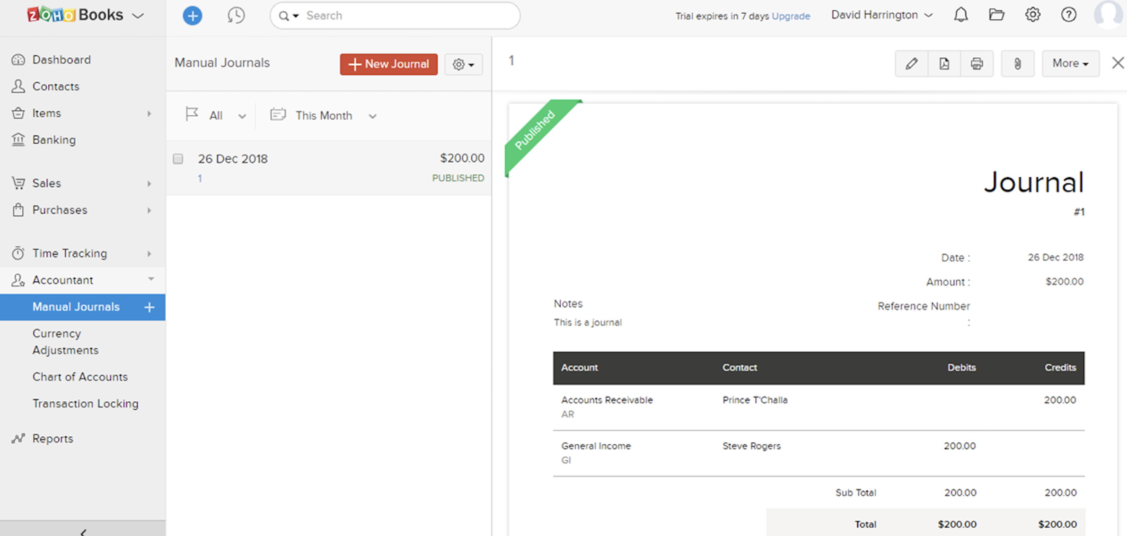Attach a file with paperclip icon
This screenshot has height=536, width=1127.
pos(1017,63)
